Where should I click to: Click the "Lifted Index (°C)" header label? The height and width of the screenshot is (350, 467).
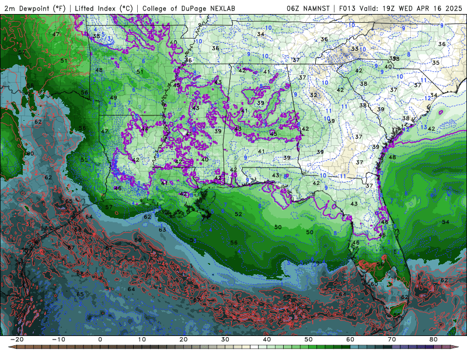(x=104, y=9)
